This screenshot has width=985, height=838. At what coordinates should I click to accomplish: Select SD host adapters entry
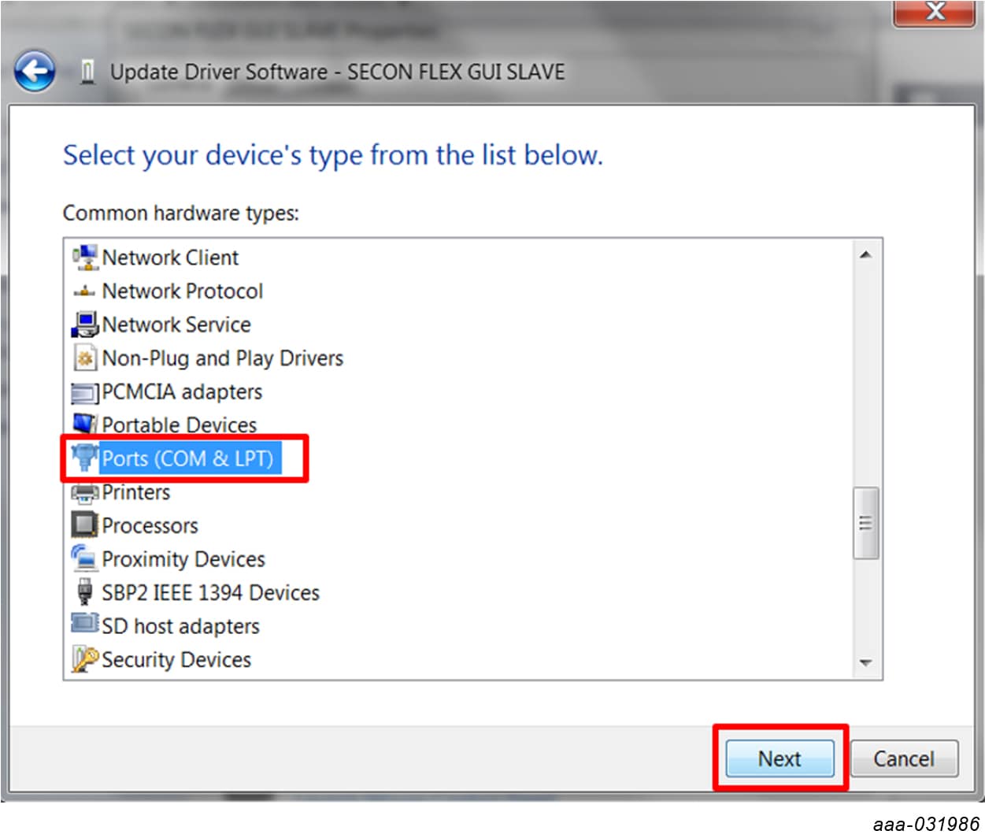point(180,626)
